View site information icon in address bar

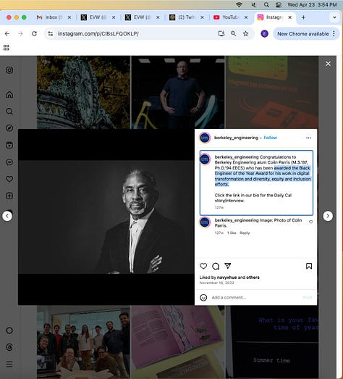pos(51,34)
